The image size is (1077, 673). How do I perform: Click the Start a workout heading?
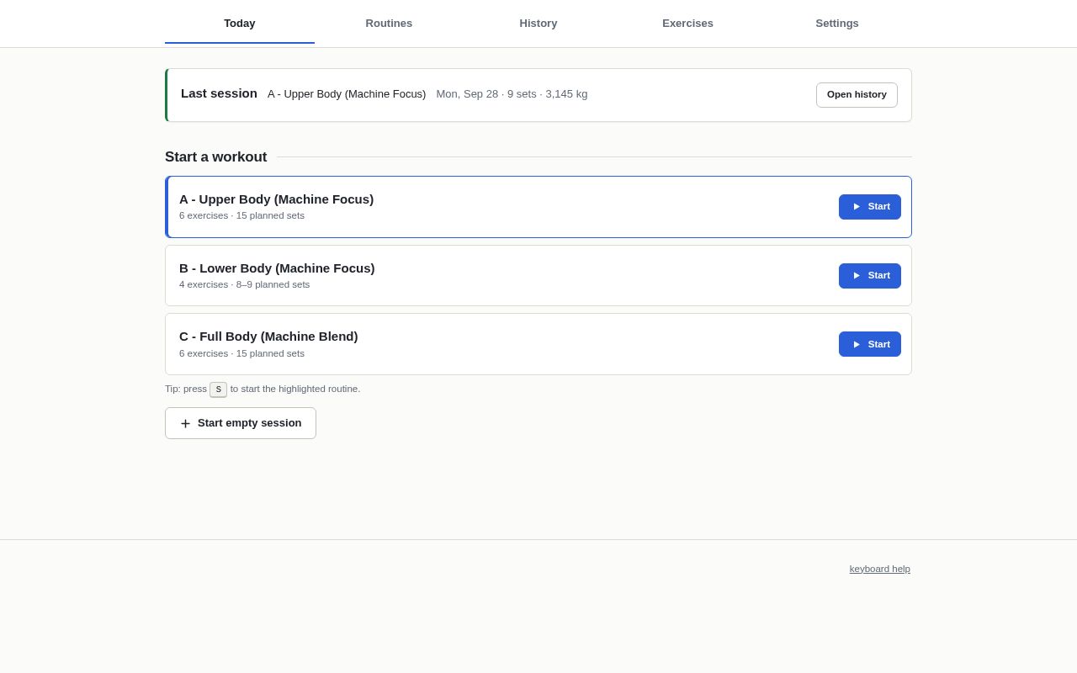point(215,157)
